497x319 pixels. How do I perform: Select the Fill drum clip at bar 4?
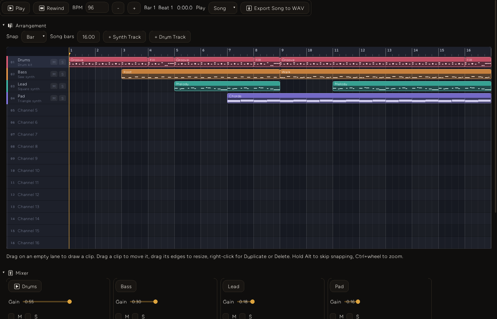(x=161, y=62)
